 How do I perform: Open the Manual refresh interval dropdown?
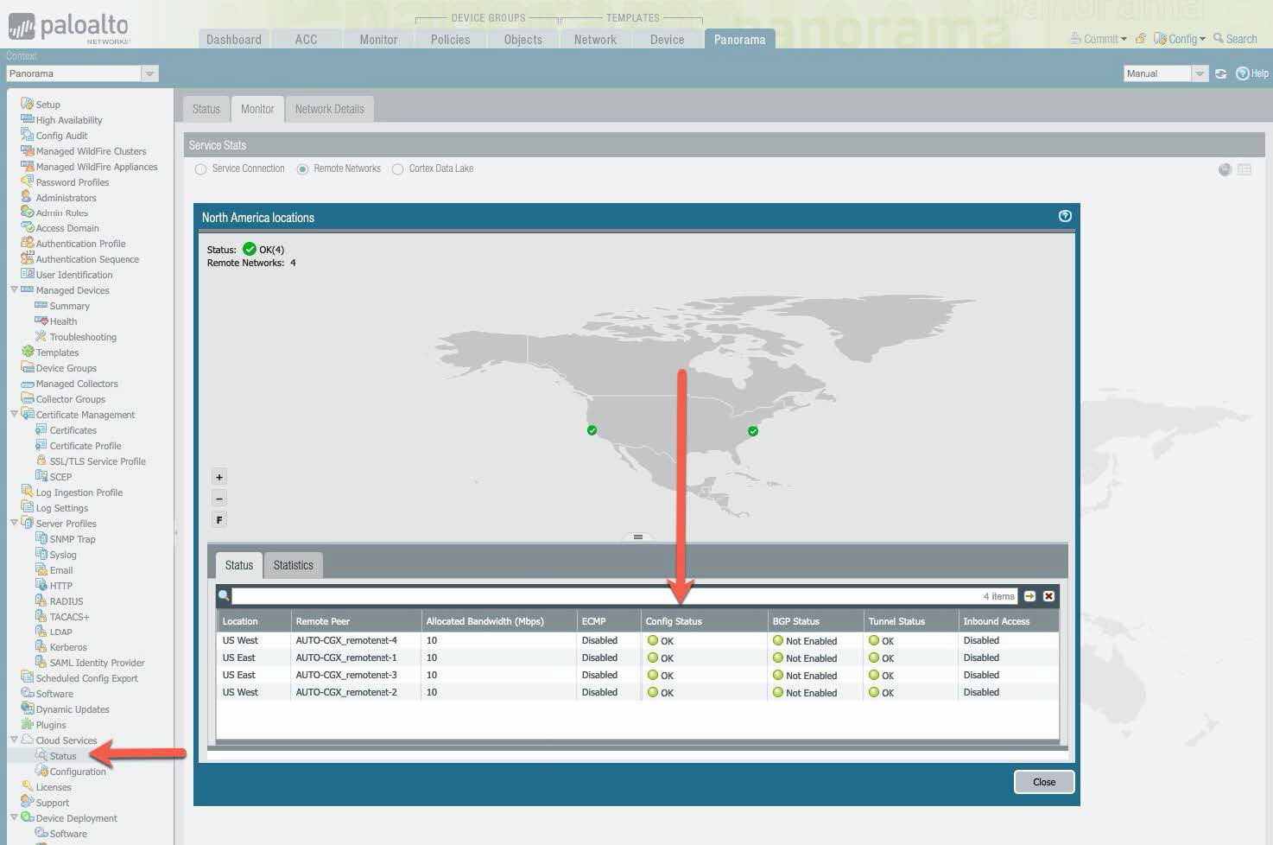[1199, 74]
